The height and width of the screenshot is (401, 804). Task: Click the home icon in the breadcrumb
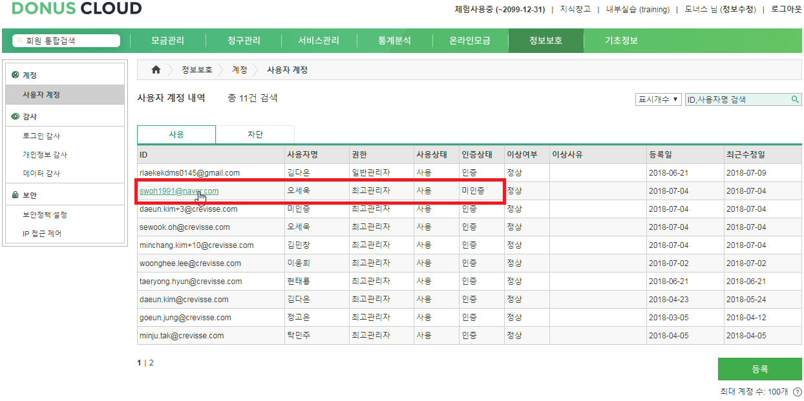tap(155, 69)
